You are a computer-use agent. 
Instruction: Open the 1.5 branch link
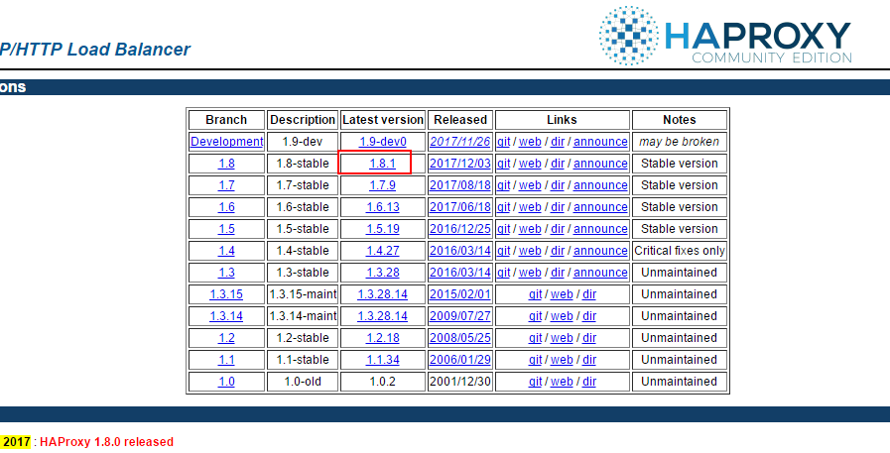click(226, 229)
